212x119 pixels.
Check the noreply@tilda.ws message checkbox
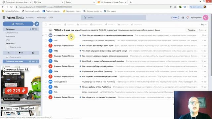[46, 35]
